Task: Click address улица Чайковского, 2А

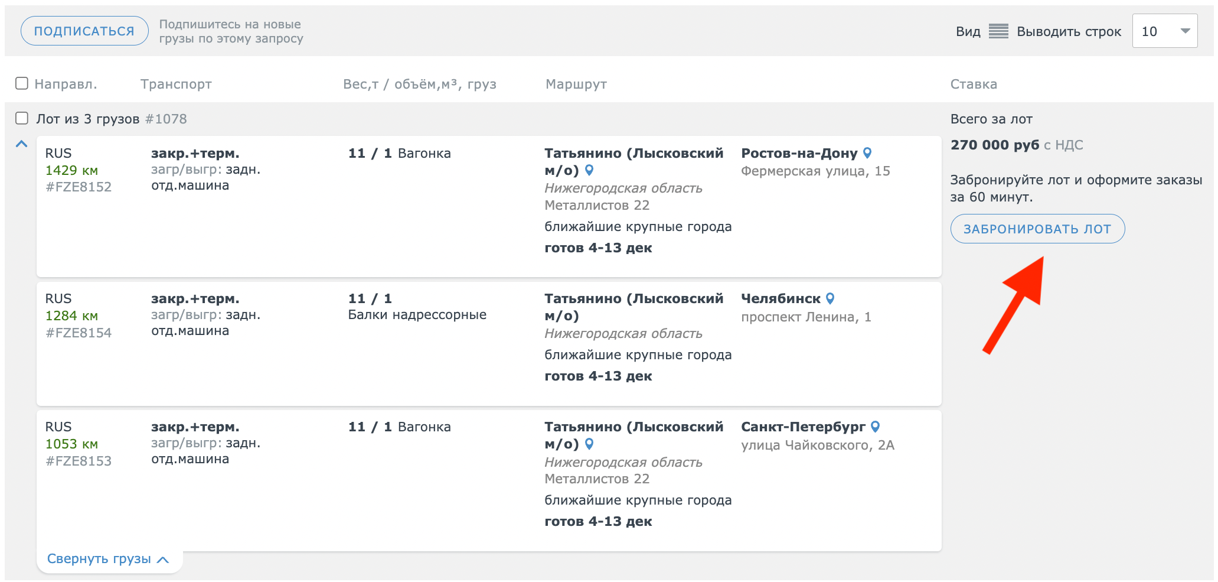Action: tap(818, 446)
